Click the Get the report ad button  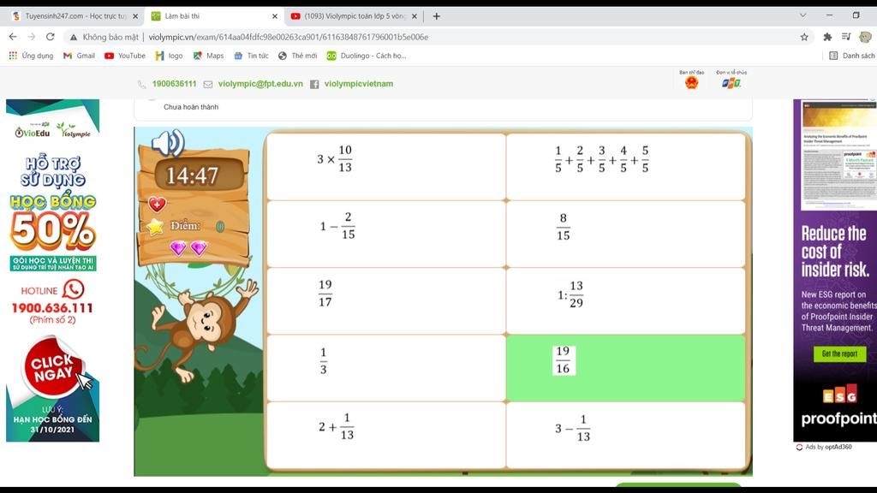[839, 353]
